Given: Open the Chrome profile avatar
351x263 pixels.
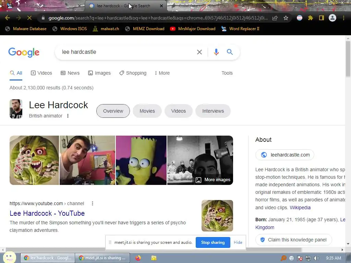Looking at the screenshot, I should (x=332, y=18).
